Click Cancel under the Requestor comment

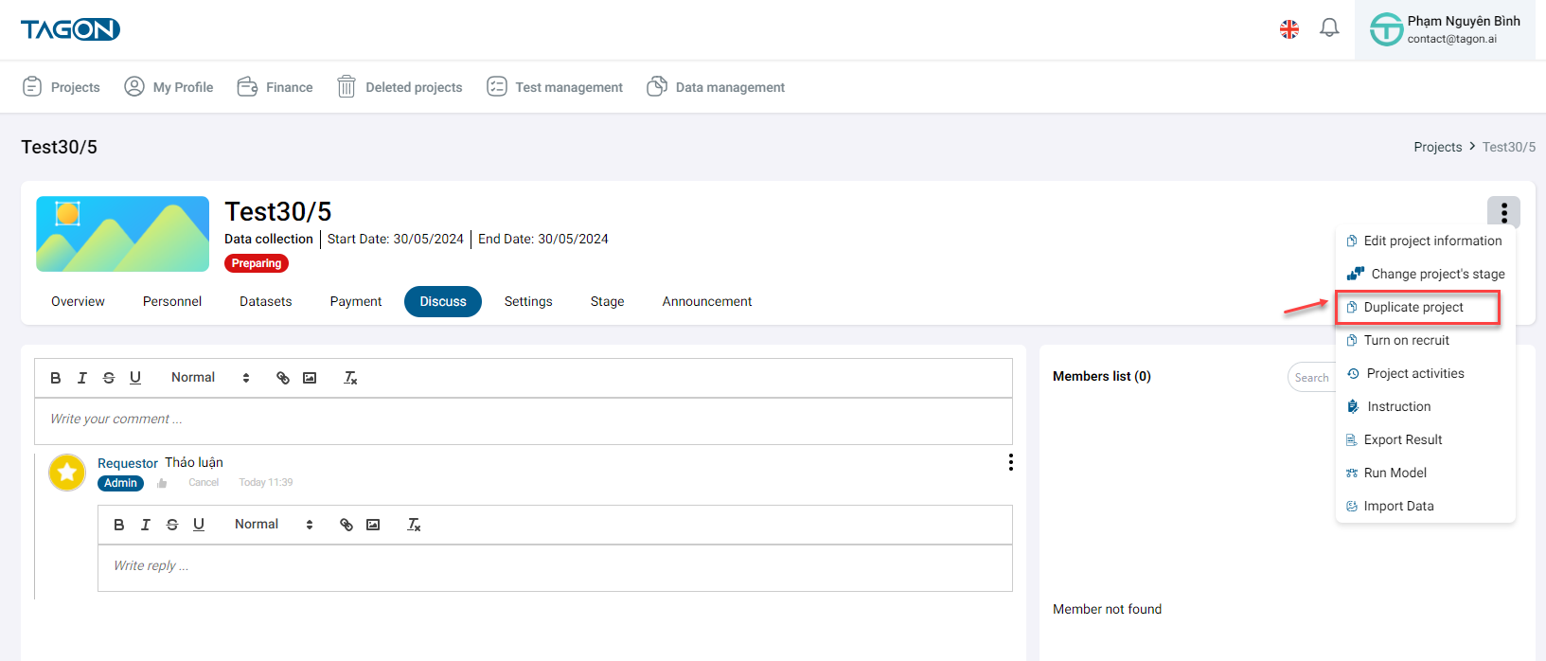[204, 483]
